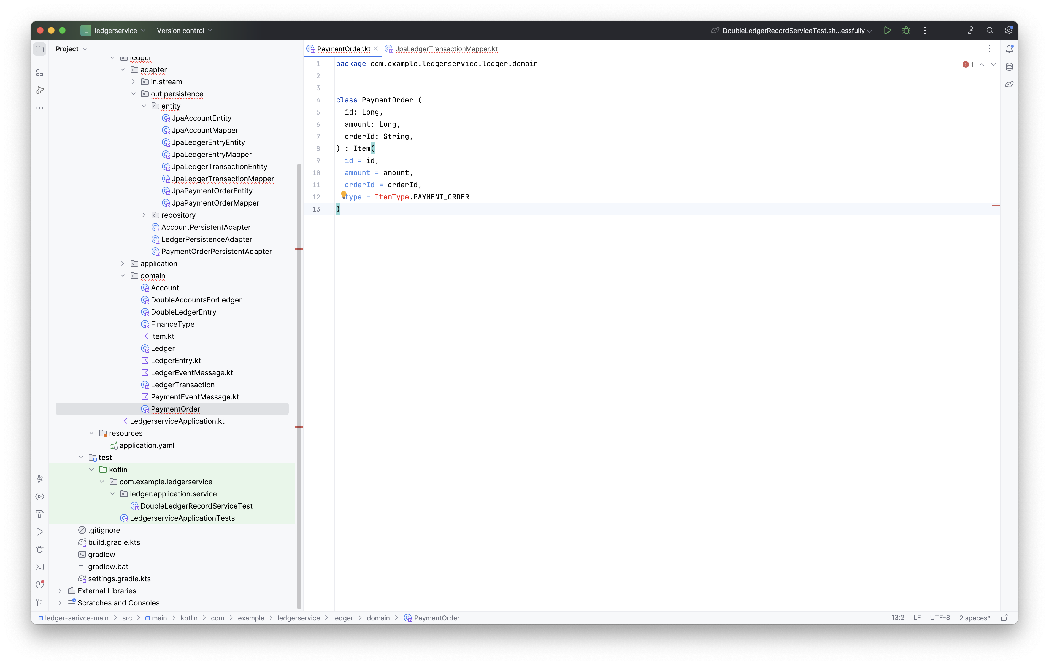Open the Database tool window icon

point(1009,67)
